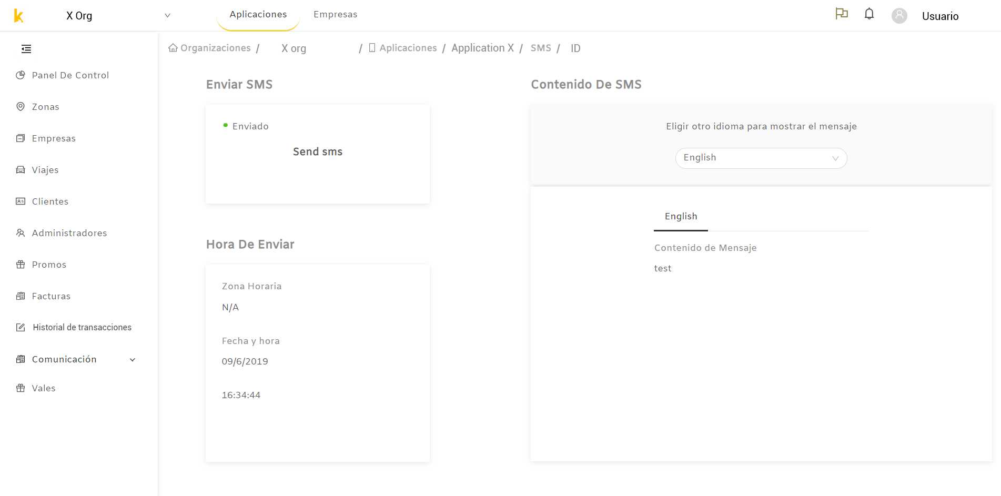Expand the Comunicación submenu chevron
Screen dimensions: 1001x496
point(133,360)
